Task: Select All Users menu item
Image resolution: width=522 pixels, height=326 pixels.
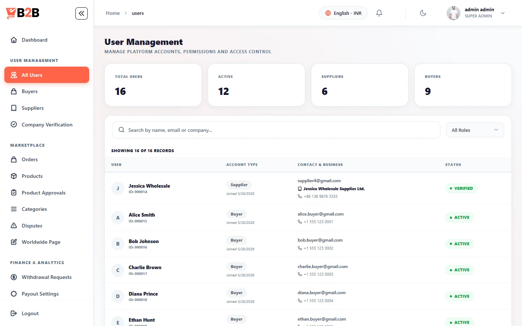Action: click(47, 75)
